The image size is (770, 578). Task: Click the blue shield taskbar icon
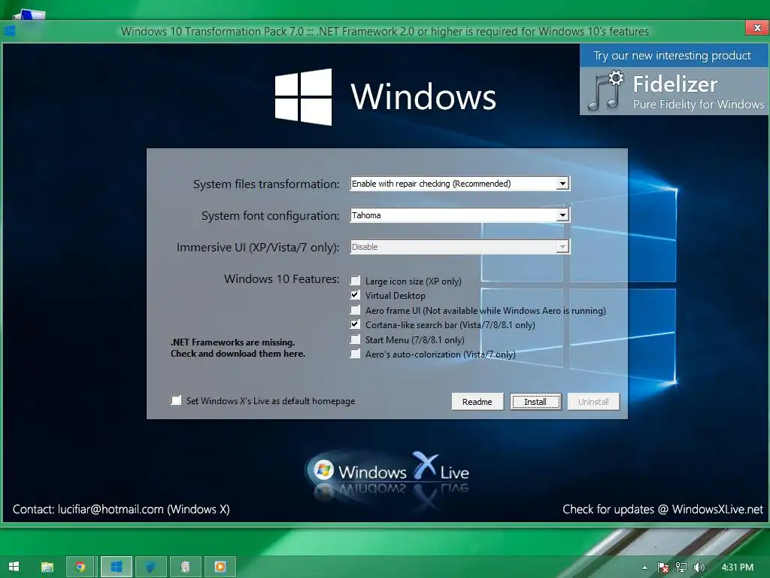[150, 567]
